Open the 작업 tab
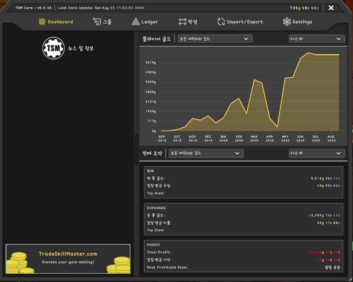Viewport: 353px width, 282px height. 188,22
